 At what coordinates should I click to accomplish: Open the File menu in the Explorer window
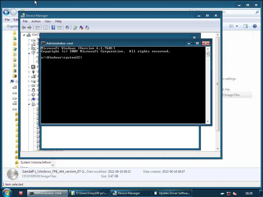[7, 20]
